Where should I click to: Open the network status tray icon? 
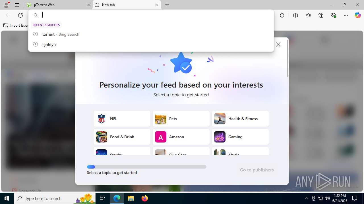320,198
